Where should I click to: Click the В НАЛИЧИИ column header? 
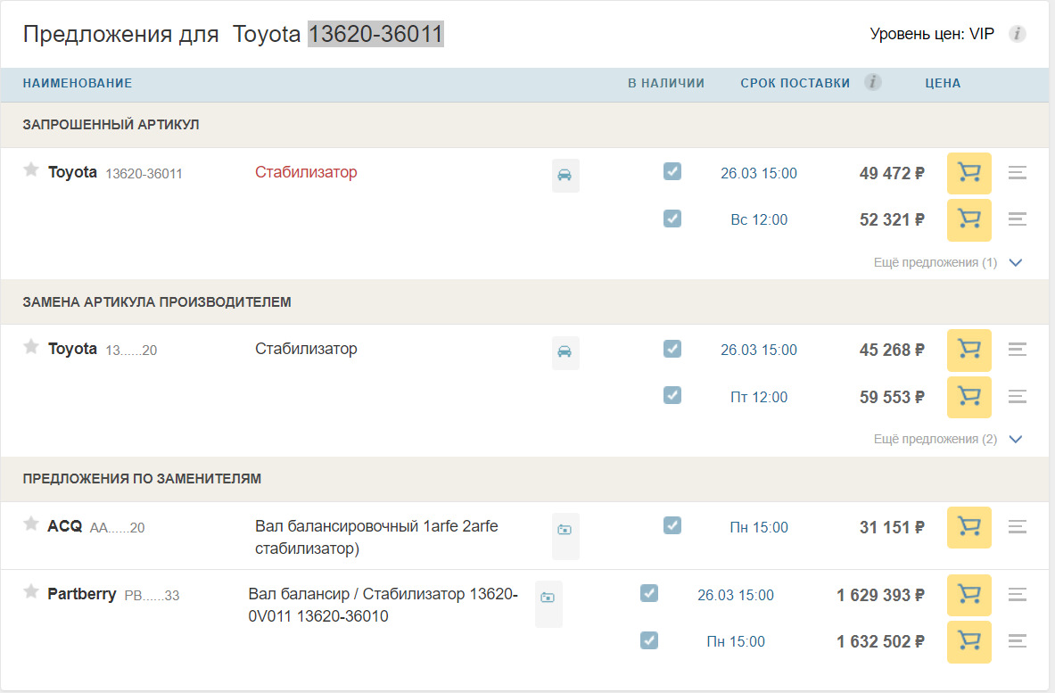(667, 82)
